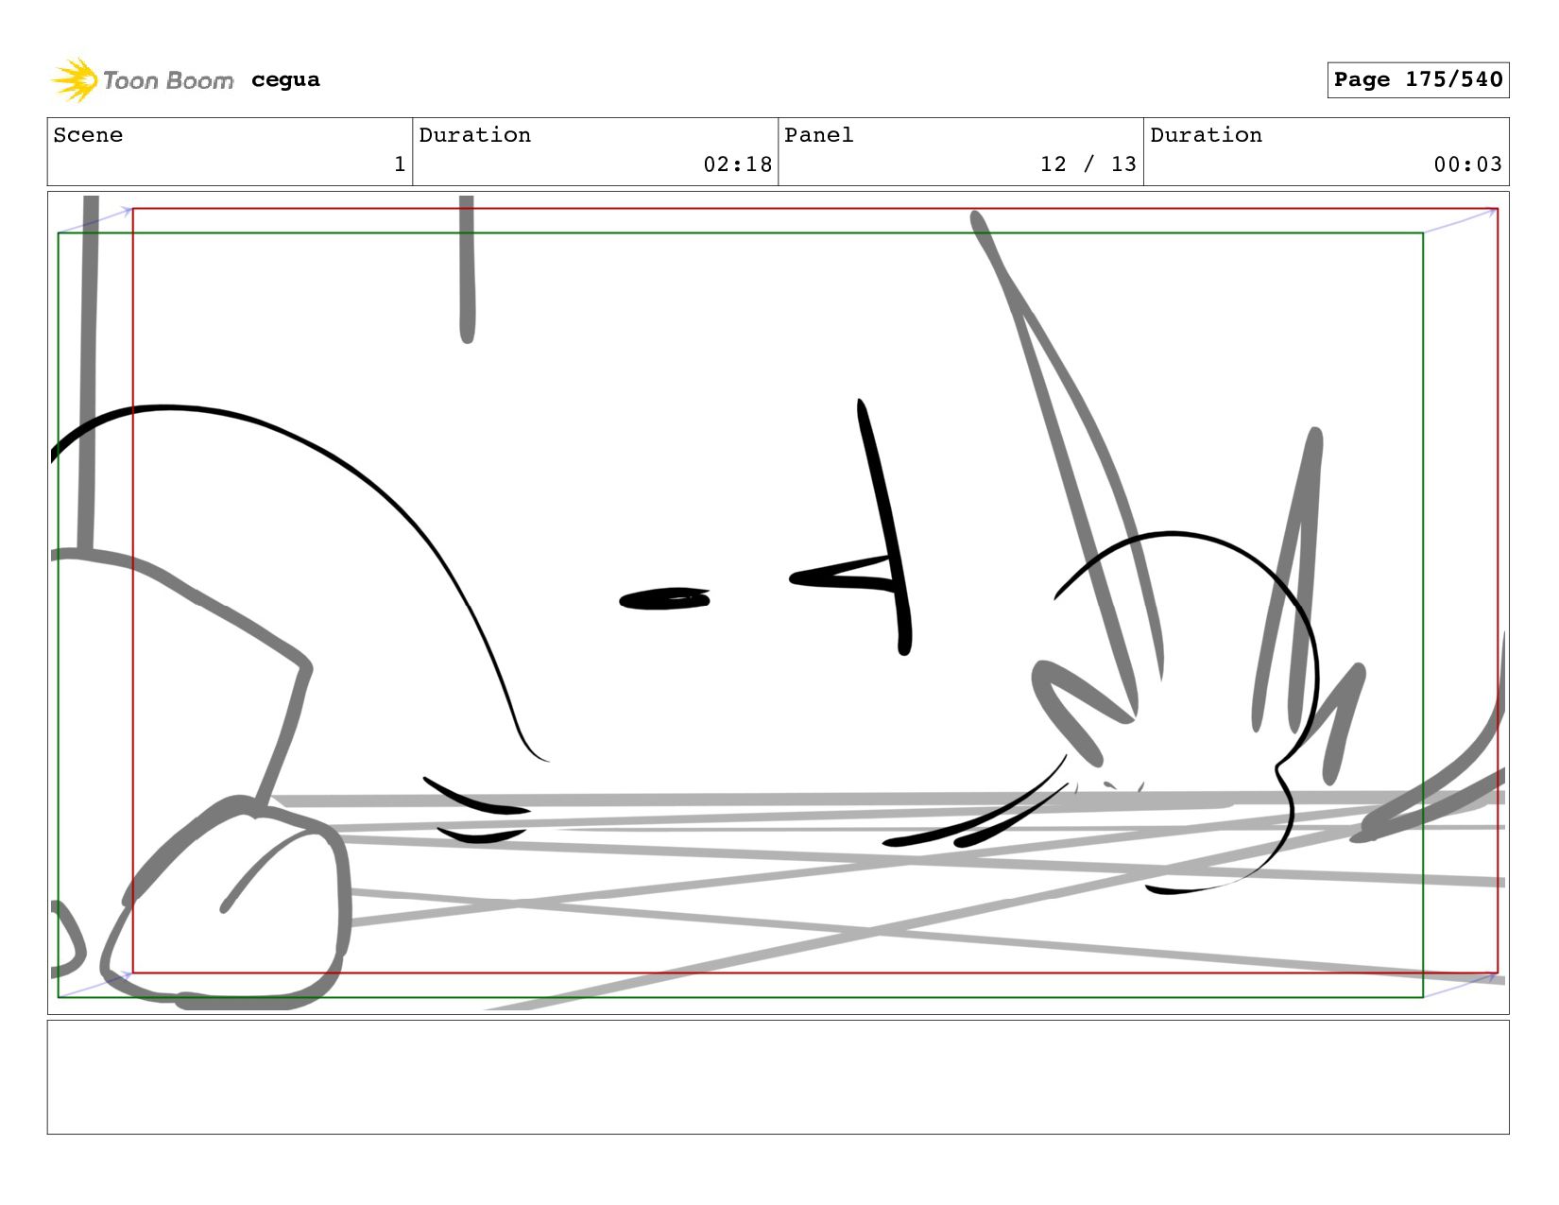1559x1205 pixels.
Task: Click the Toon Boom starburst logo icon
Action: (74, 80)
